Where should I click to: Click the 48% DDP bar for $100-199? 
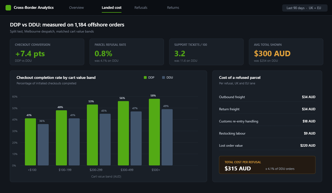[x=61, y=138]
